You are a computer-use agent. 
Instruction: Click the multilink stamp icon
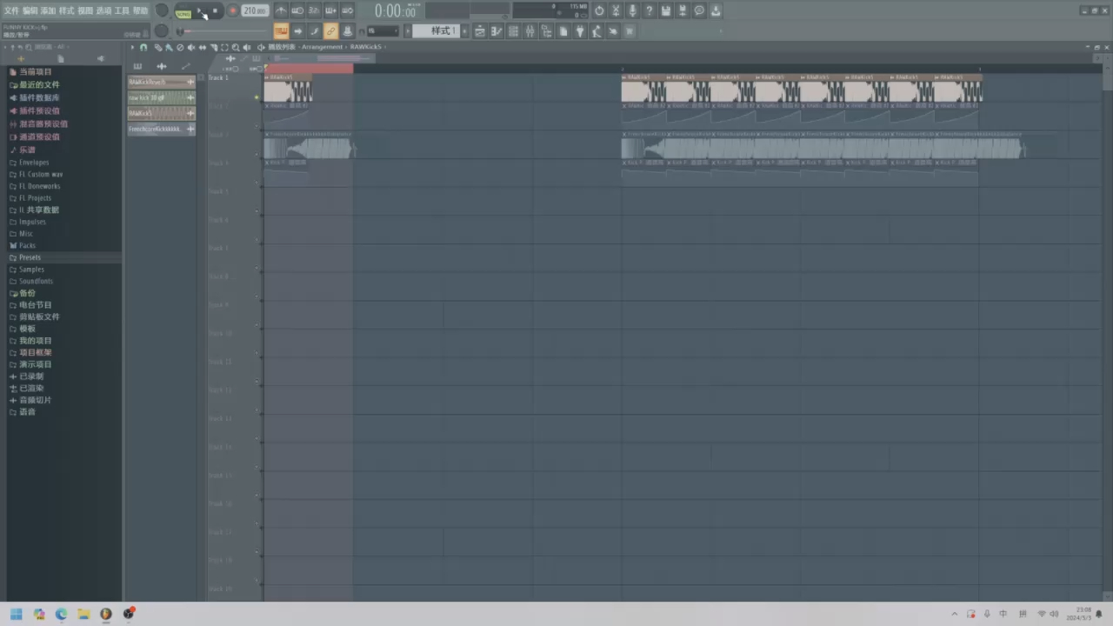[x=347, y=31]
